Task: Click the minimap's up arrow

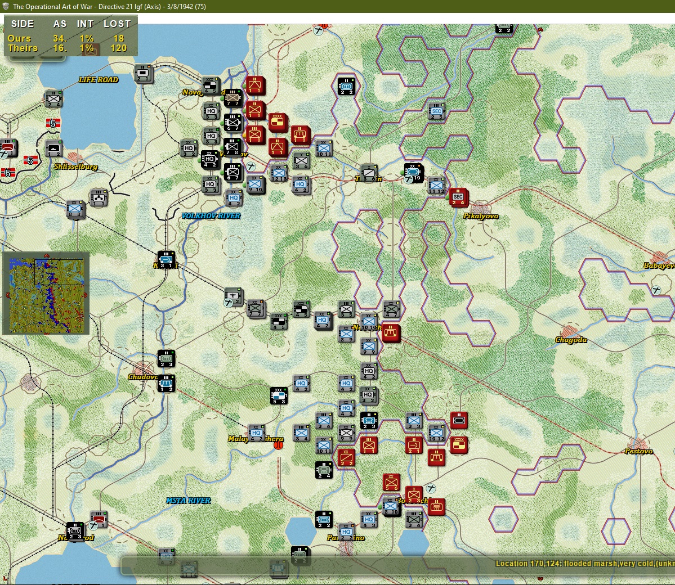Action: coord(47,255)
